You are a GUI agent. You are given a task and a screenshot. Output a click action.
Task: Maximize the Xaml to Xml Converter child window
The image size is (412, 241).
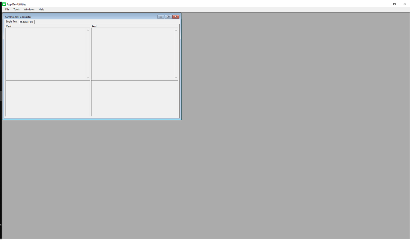pyautogui.click(x=168, y=17)
